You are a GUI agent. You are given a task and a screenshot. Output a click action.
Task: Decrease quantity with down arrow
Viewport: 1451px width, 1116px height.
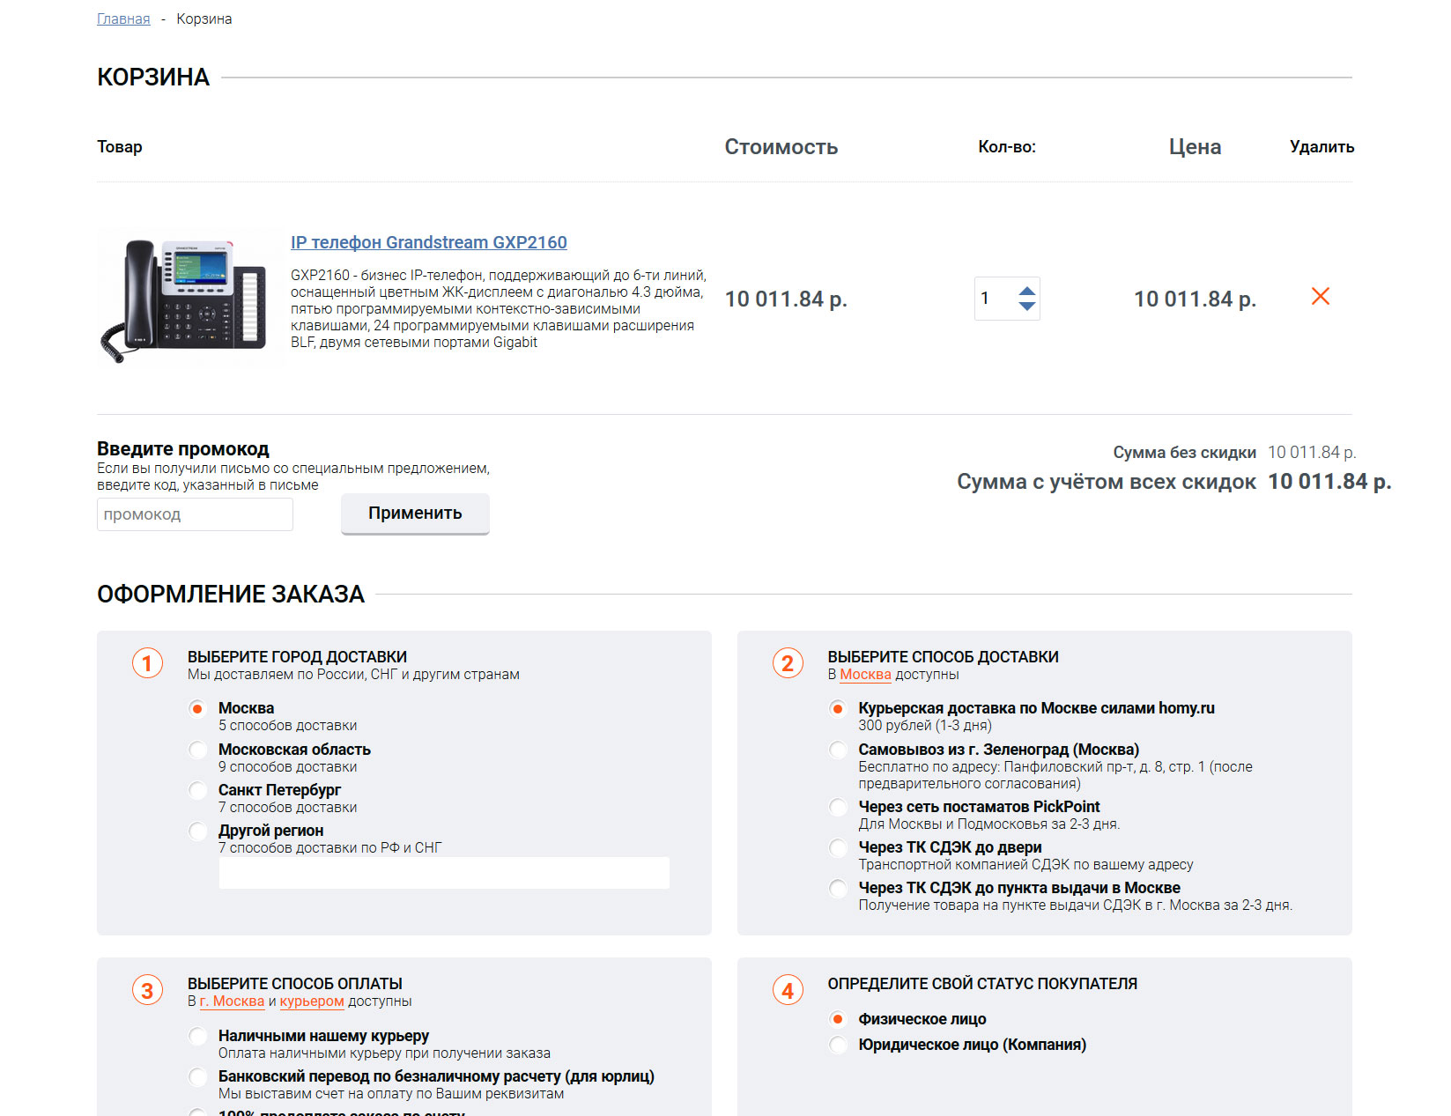[1027, 306]
